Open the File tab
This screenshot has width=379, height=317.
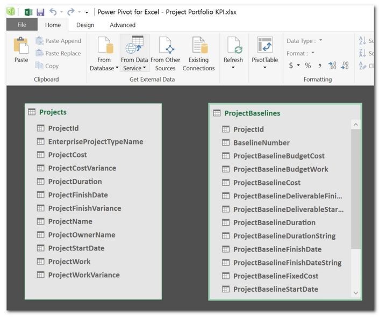22,25
